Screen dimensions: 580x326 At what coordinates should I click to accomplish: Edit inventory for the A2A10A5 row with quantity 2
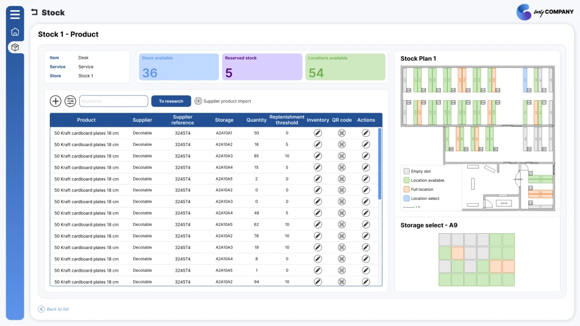[318, 179]
